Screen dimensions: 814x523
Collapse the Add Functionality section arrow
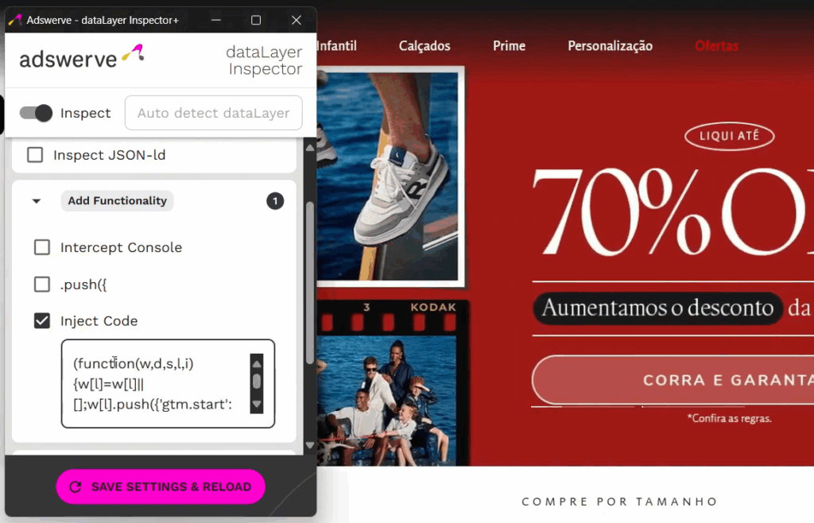37,201
